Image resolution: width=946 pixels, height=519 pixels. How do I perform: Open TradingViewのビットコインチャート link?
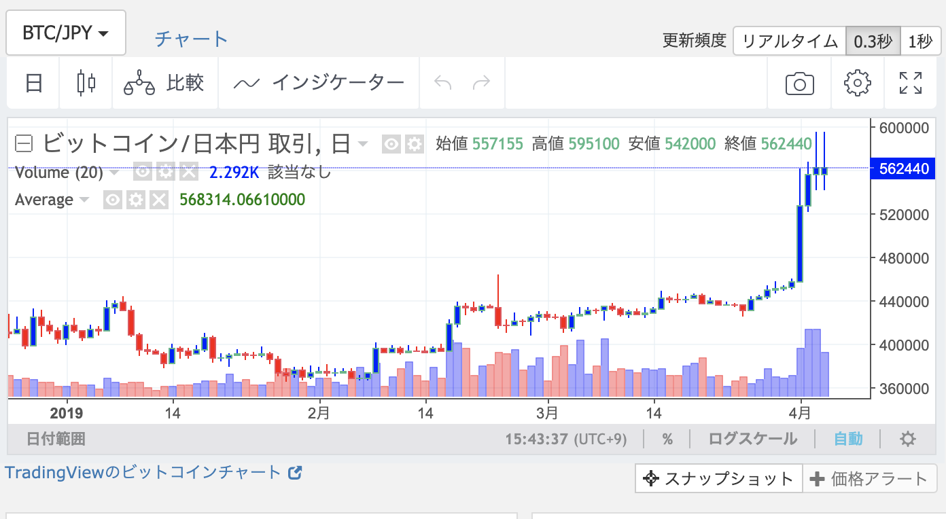(143, 473)
